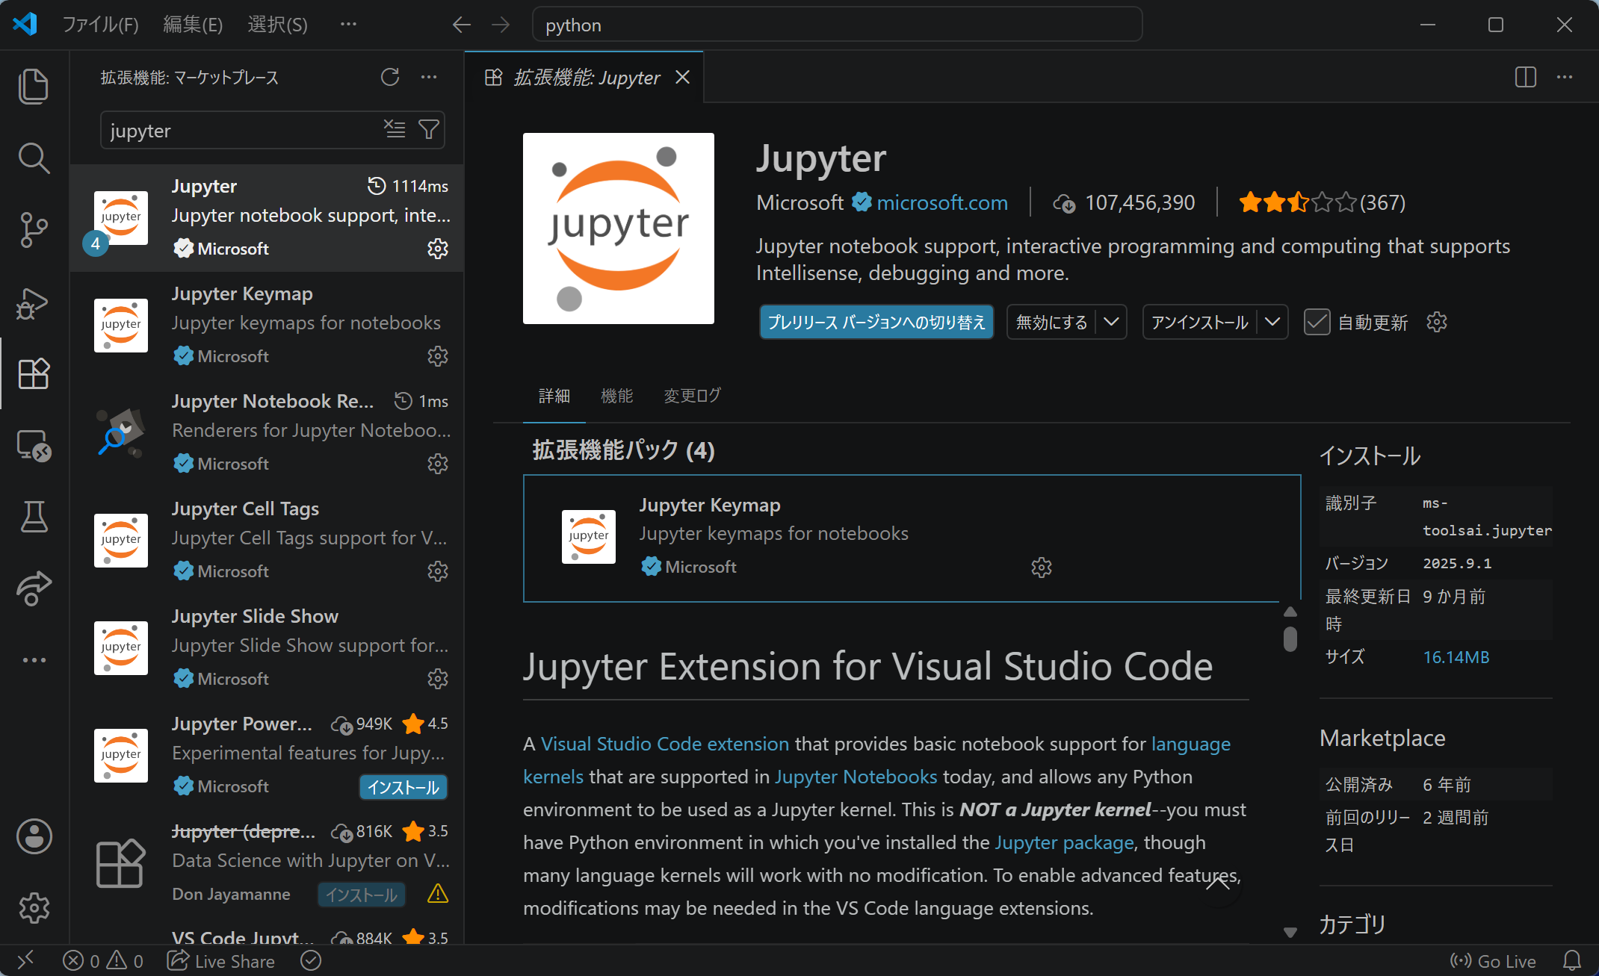The image size is (1599, 976).
Task: Open the Live Share activity bar view
Action: tap(34, 588)
